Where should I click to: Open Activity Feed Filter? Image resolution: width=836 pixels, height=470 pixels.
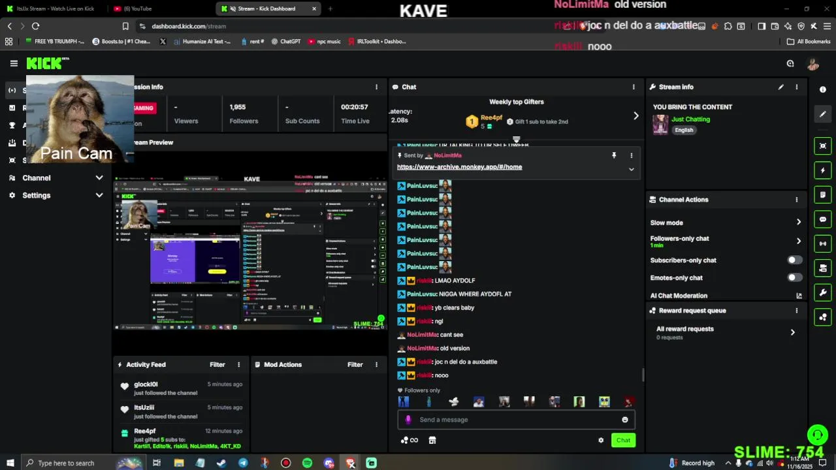coord(217,365)
